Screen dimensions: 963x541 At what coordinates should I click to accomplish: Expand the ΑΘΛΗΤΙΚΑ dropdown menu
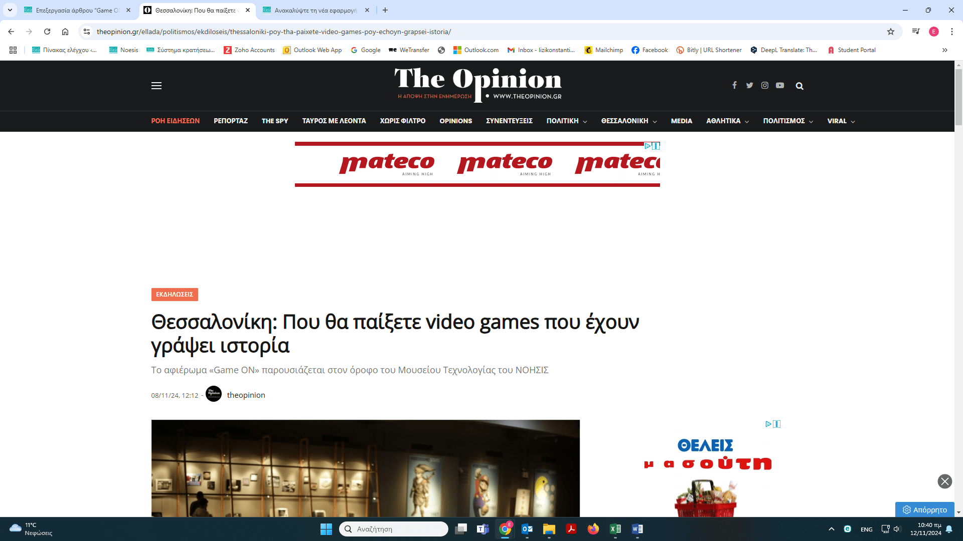[727, 121]
